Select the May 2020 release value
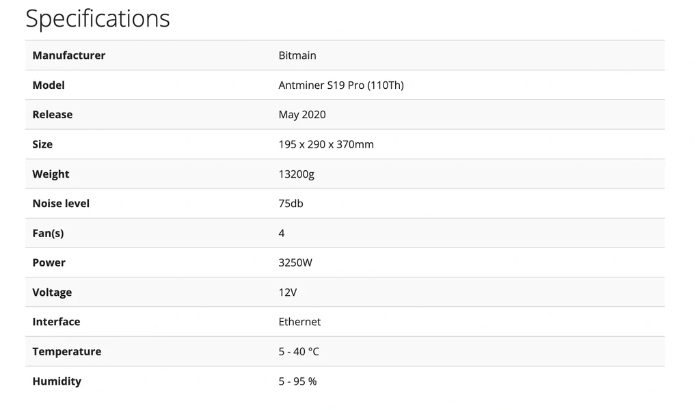This screenshot has height=410, width=700. pyautogui.click(x=302, y=115)
